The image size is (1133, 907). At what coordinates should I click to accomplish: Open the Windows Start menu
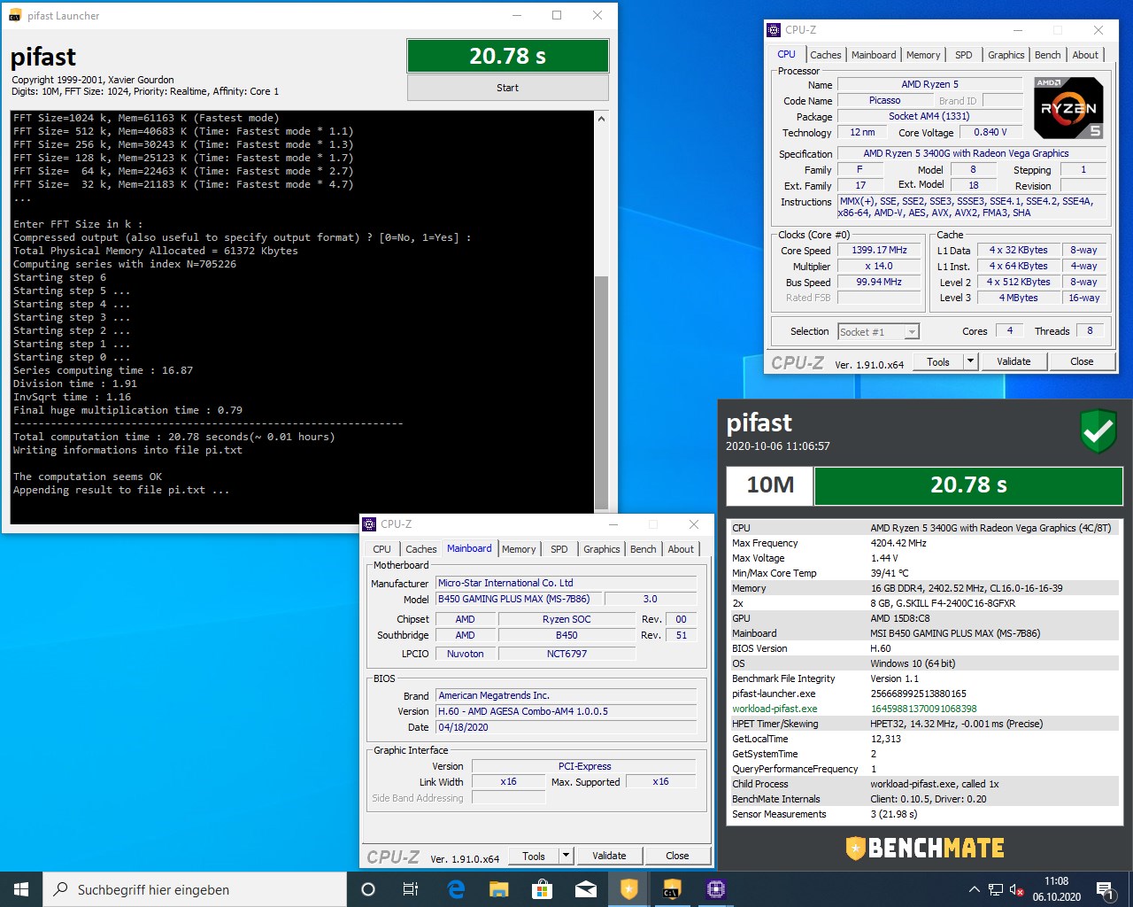point(21,889)
